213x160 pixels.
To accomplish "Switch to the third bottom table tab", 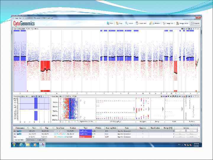I will [41, 140].
